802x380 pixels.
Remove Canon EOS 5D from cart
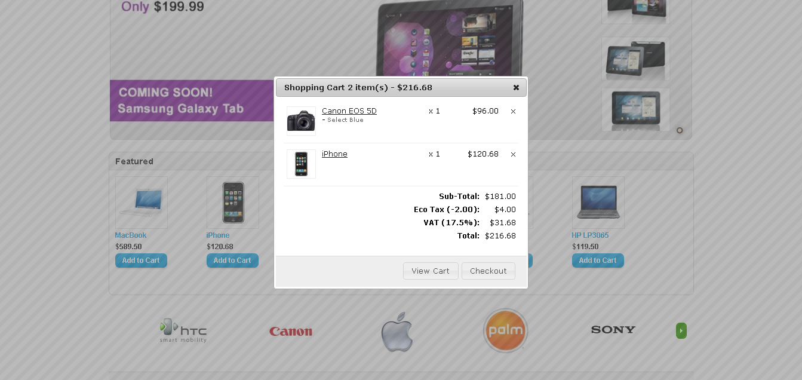pyautogui.click(x=513, y=111)
